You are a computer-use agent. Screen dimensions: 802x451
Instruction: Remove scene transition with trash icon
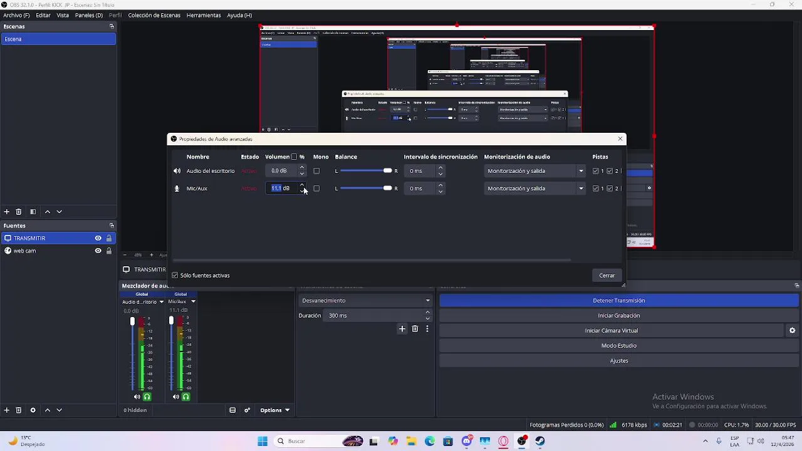pyautogui.click(x=415, y=329)
